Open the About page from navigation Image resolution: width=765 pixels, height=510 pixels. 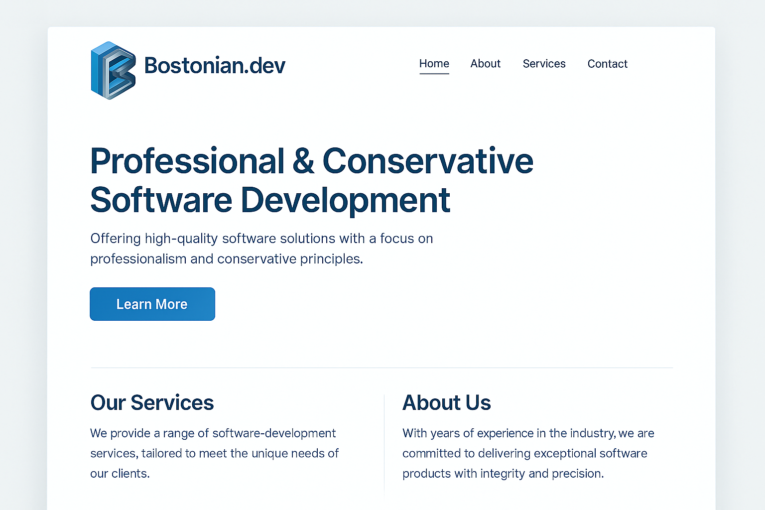coord(485,64)
